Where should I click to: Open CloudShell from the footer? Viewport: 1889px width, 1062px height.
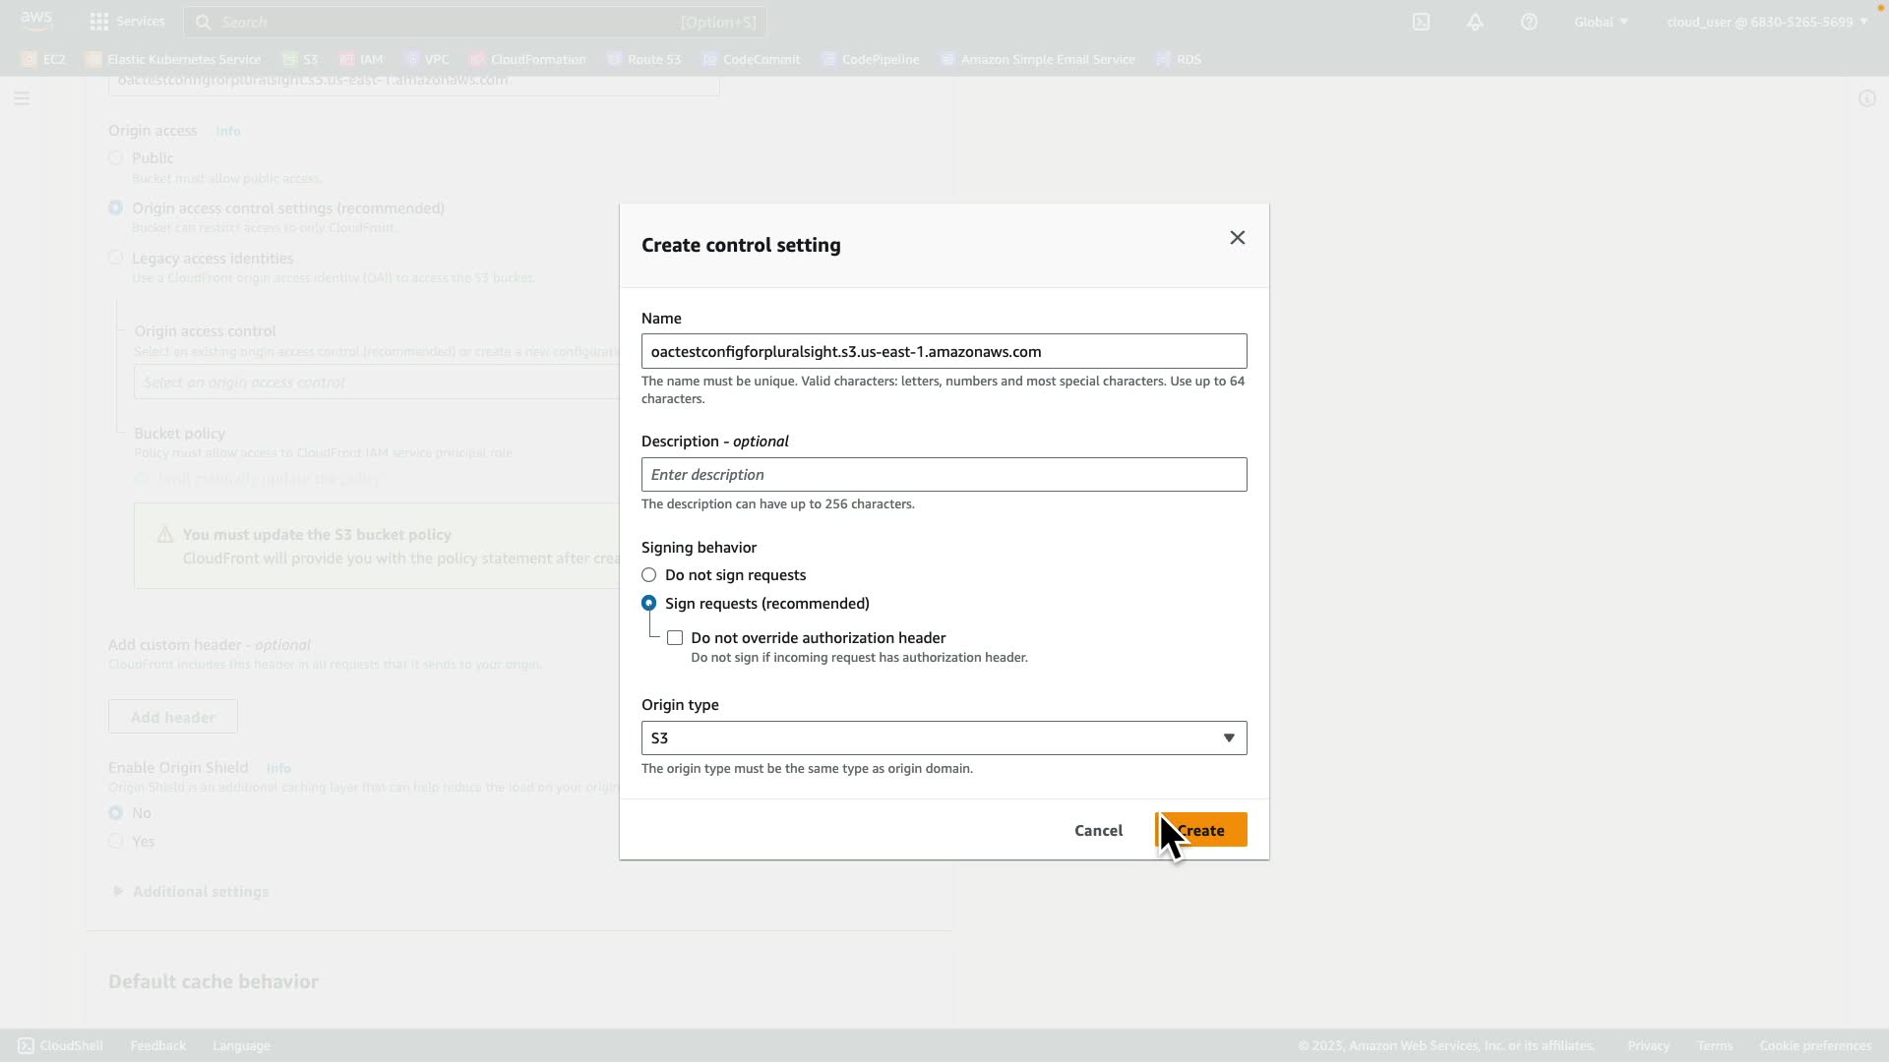click(61, 1045)
